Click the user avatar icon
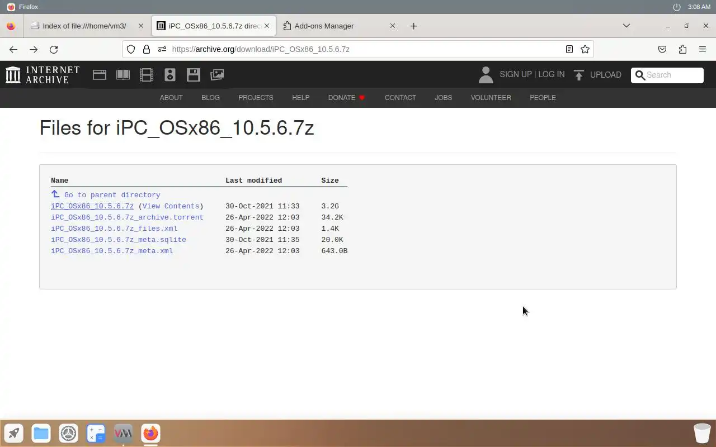 [486, 75]
